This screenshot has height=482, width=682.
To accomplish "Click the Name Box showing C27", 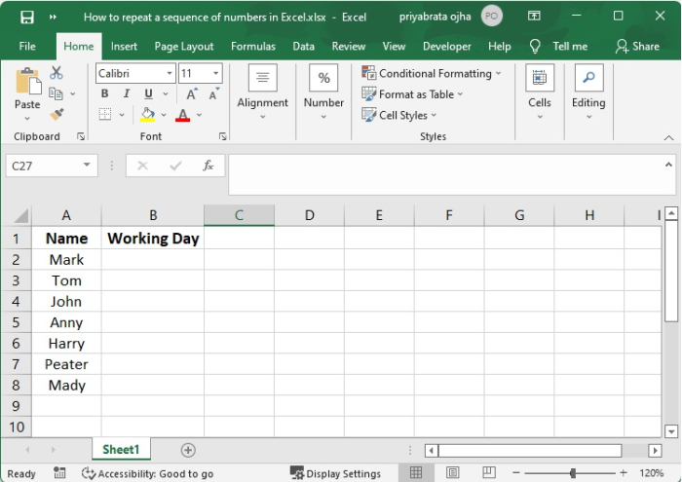I will pyautogui.click(x=44, y=166).
